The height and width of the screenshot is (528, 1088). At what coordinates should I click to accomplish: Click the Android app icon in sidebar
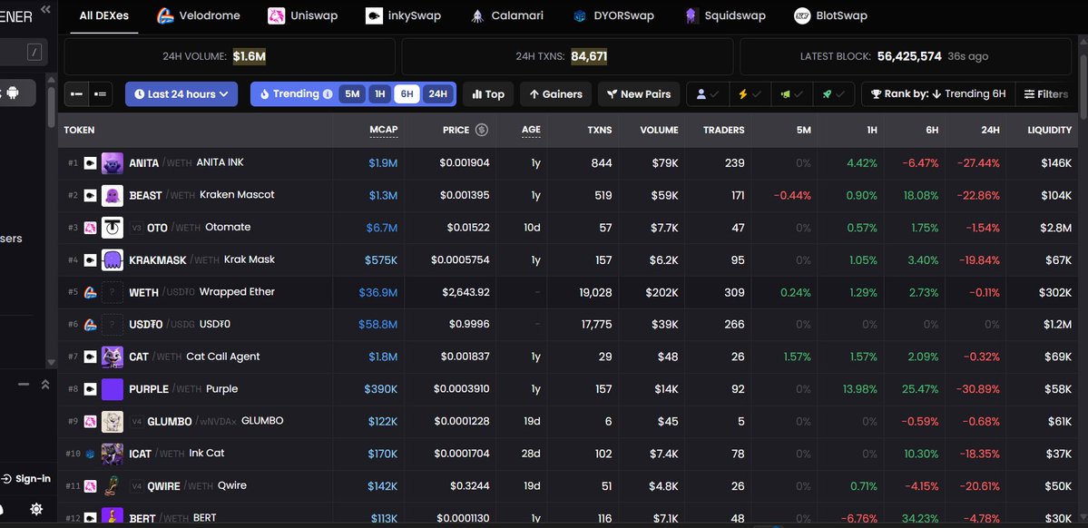click(x=12, y=93)
